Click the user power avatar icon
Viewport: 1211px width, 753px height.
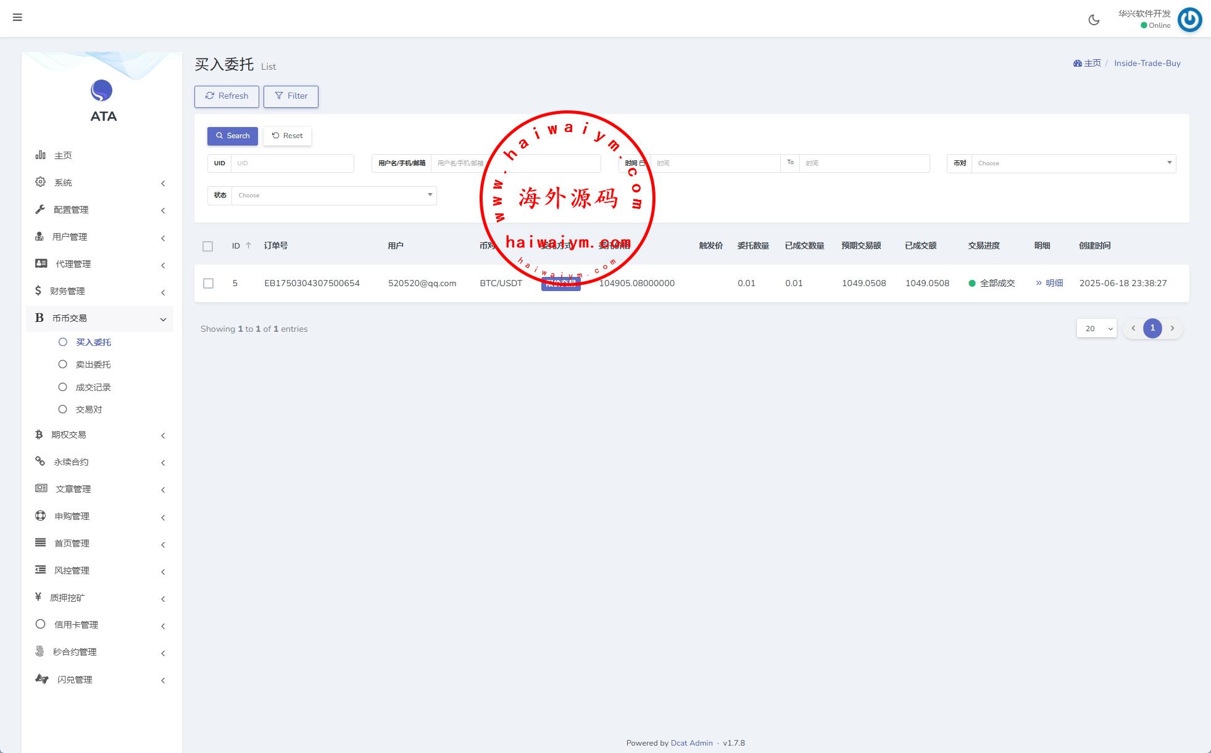[1189, 20]
